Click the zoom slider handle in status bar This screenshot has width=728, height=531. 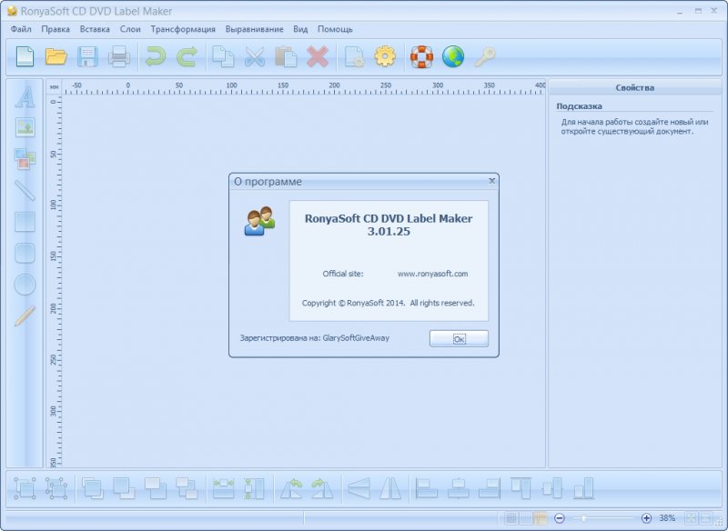[583, 518]
